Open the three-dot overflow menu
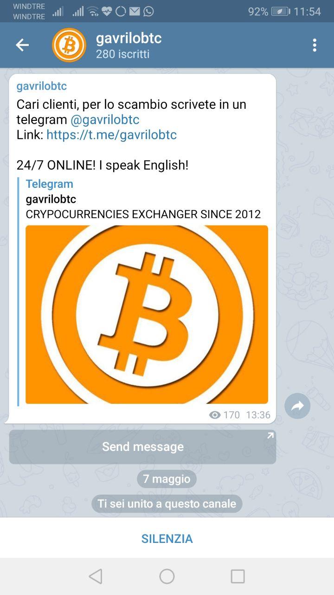This screenshot has width=334, height=595. [315, 45]
